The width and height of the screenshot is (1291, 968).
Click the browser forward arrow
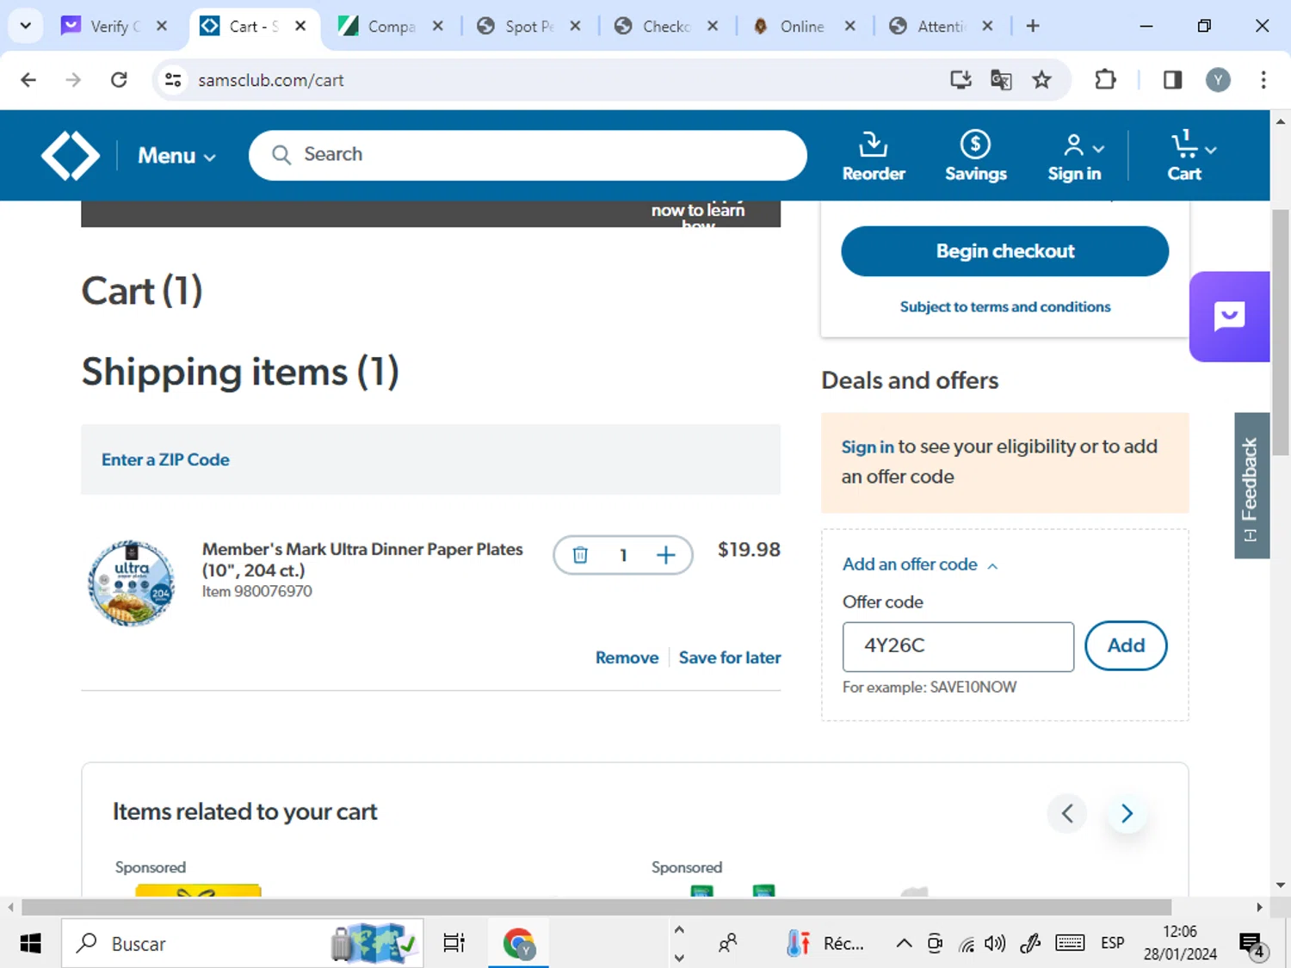pos(73,80)
